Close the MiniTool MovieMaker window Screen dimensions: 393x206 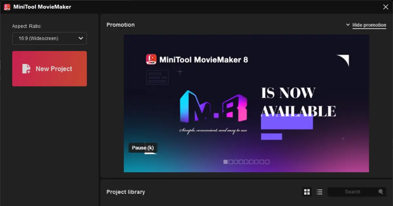click(385, 7)
